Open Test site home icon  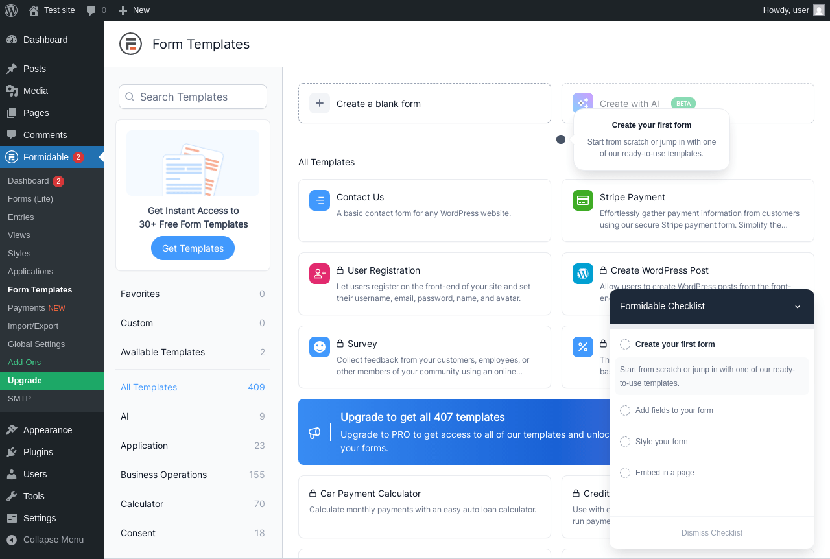coord(34,10)
